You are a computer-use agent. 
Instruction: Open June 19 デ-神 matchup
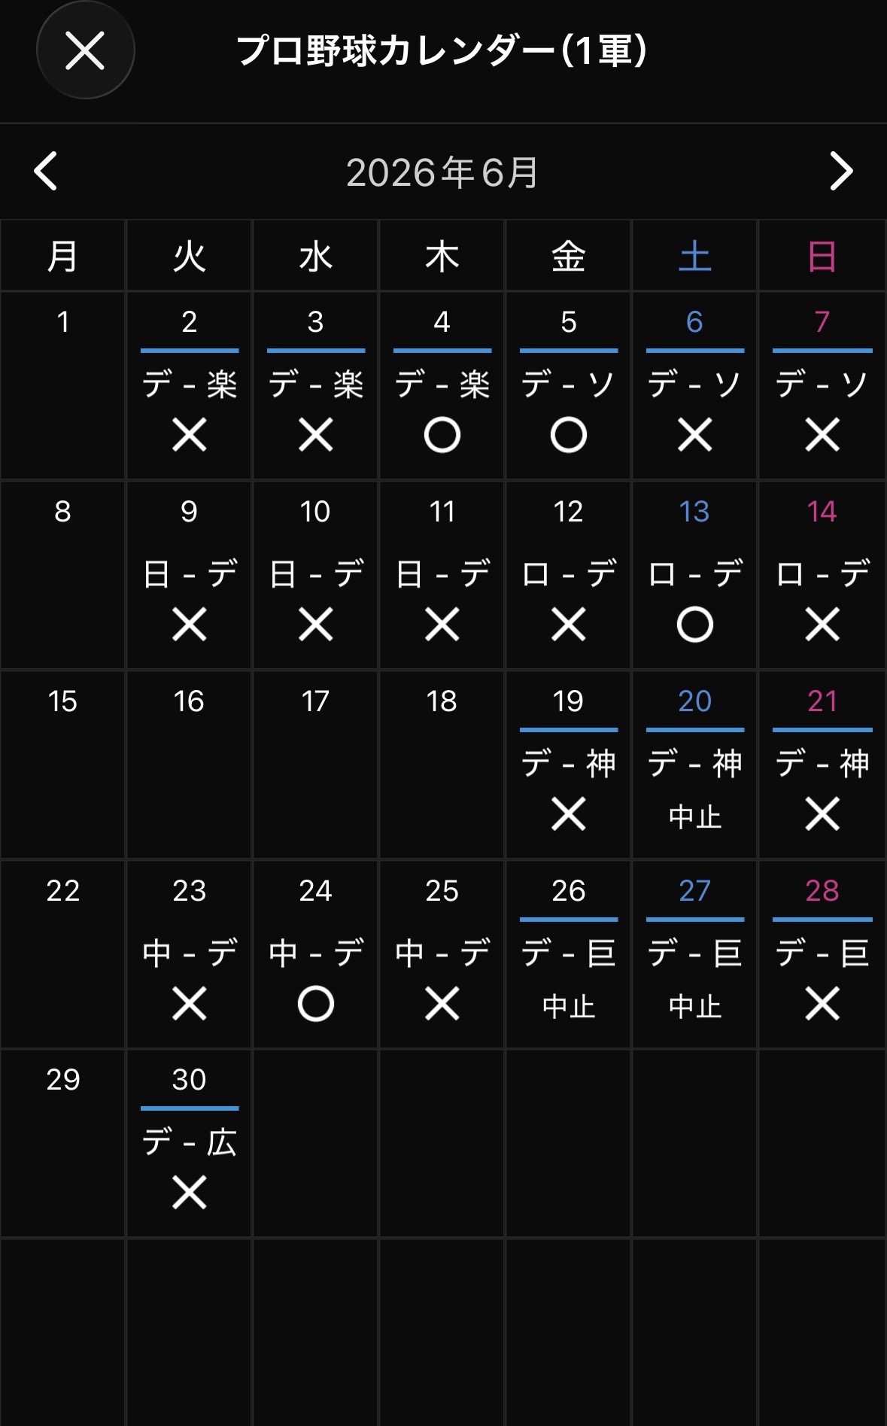click(x=568, y=764)
